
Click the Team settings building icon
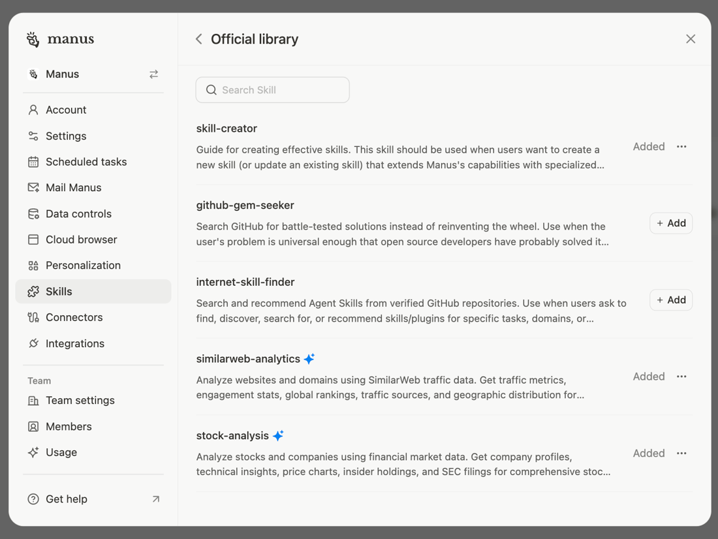(33, 401)
